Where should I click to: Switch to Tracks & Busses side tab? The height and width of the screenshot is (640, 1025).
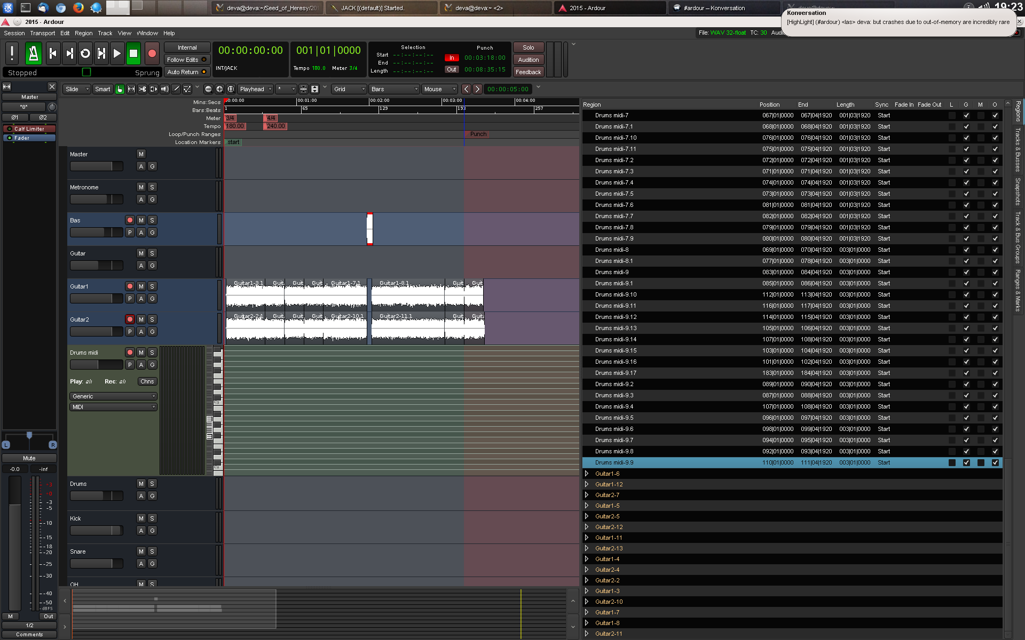click(x=1018, y=149)
